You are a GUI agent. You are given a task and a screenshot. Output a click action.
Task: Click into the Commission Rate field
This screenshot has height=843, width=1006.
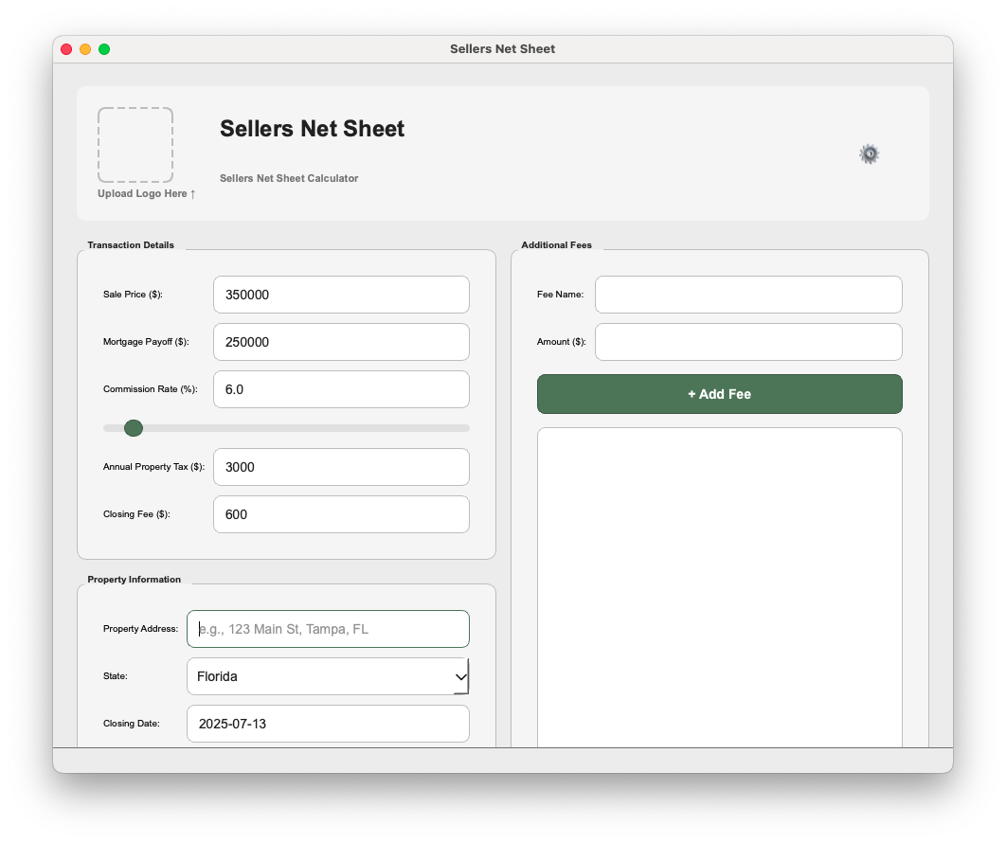tap(341, 389)
